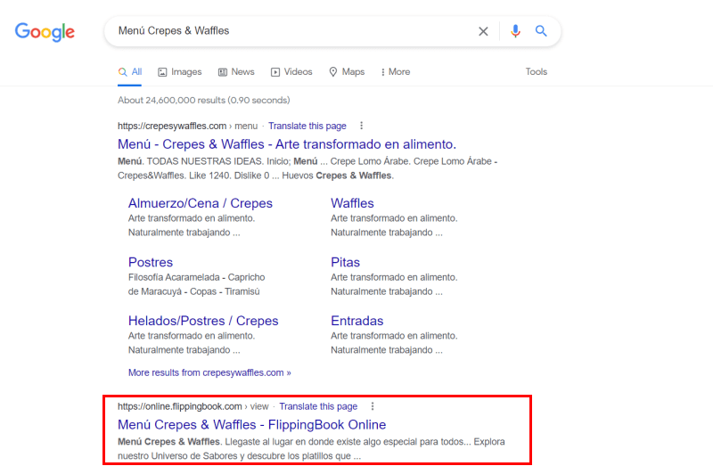
Task: Clear the search box with the X icon
Action: coord(483,31)
